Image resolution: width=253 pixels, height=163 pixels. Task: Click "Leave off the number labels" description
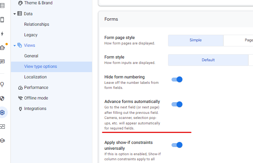pos(131,85)
